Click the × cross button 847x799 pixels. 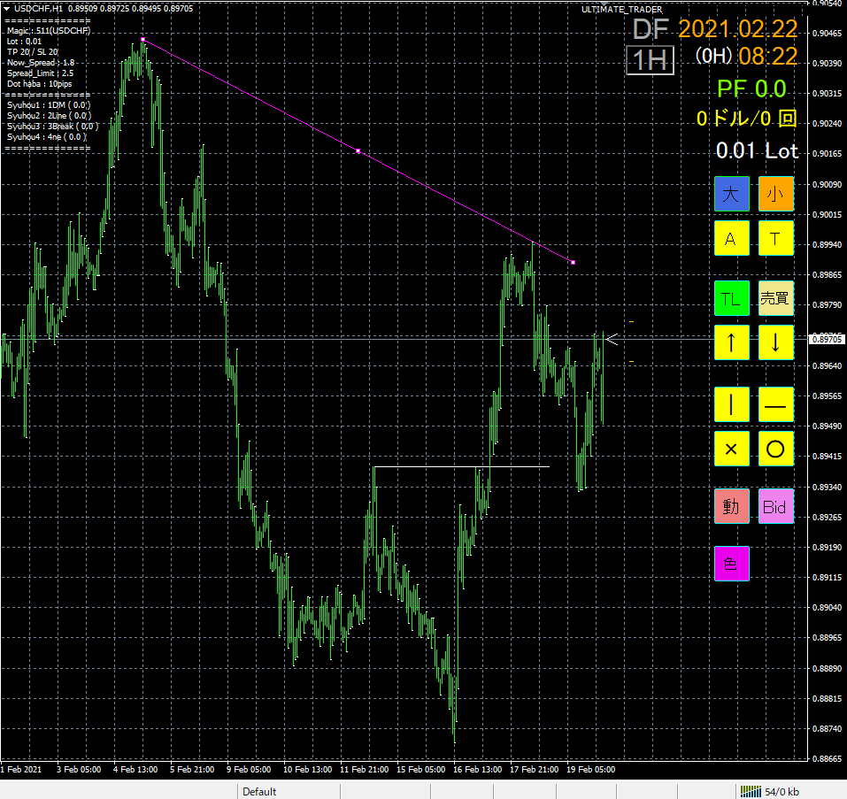(731, 449)
